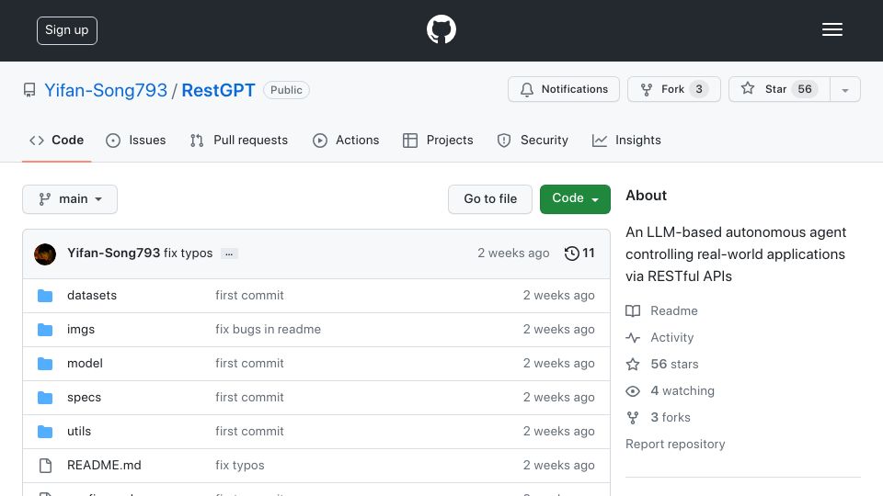Click the imgs folder icon

pyautogui.click(x=45, y=330)
